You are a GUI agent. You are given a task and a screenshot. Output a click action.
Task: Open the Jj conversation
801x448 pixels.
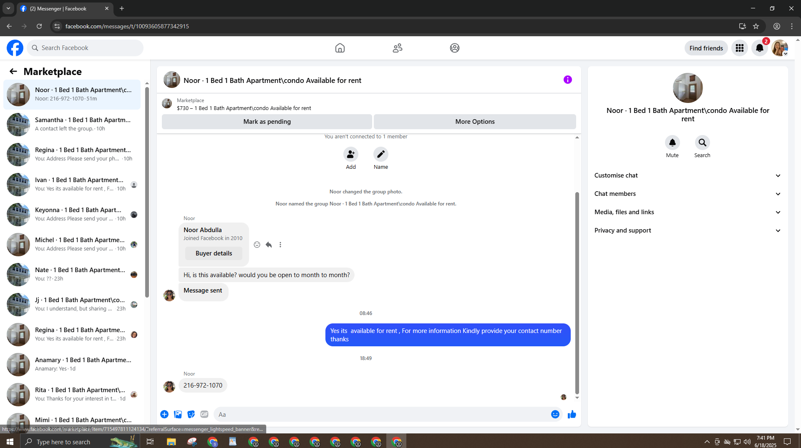72,304
